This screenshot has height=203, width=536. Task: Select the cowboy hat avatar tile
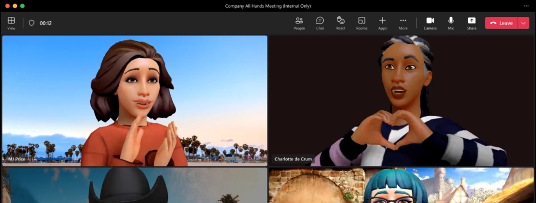point(135,185)
